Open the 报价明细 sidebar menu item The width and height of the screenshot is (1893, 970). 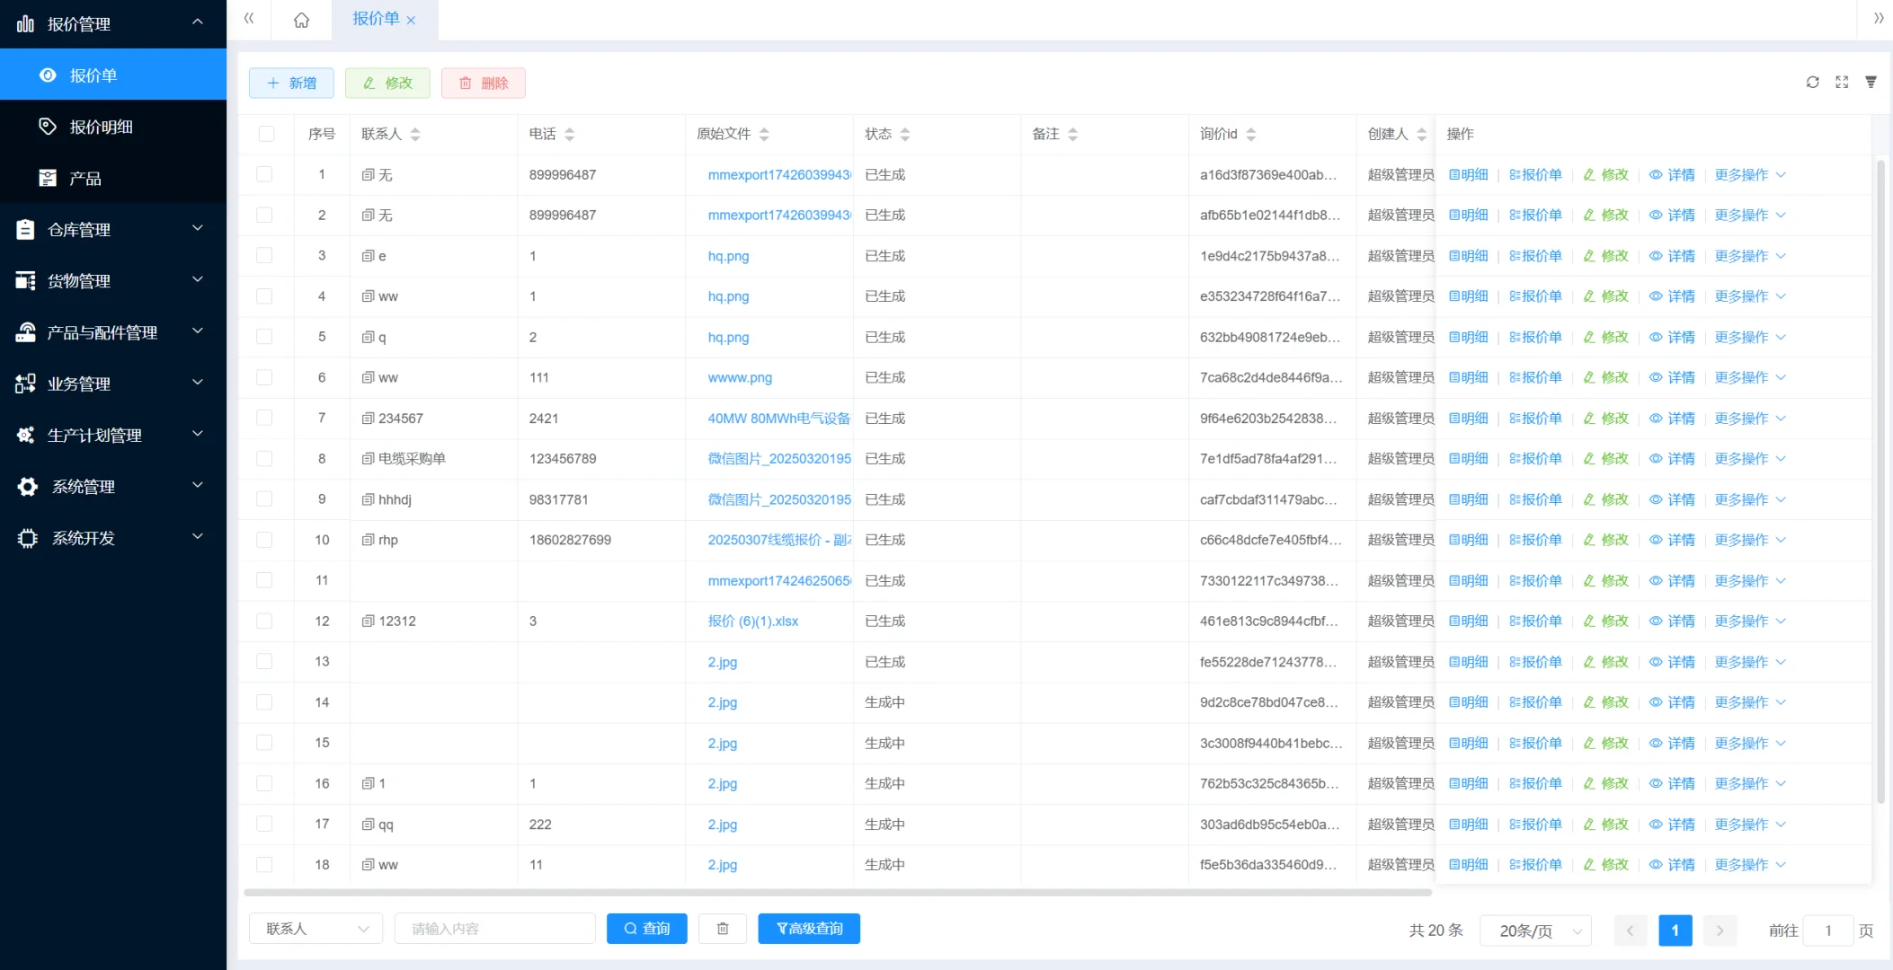point(101,127)
